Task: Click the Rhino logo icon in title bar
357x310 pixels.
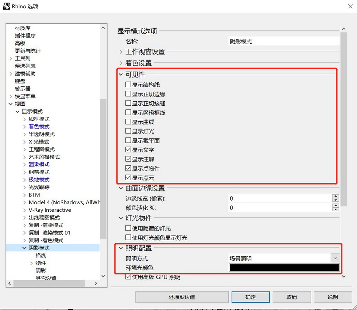Action: (6, 6)
